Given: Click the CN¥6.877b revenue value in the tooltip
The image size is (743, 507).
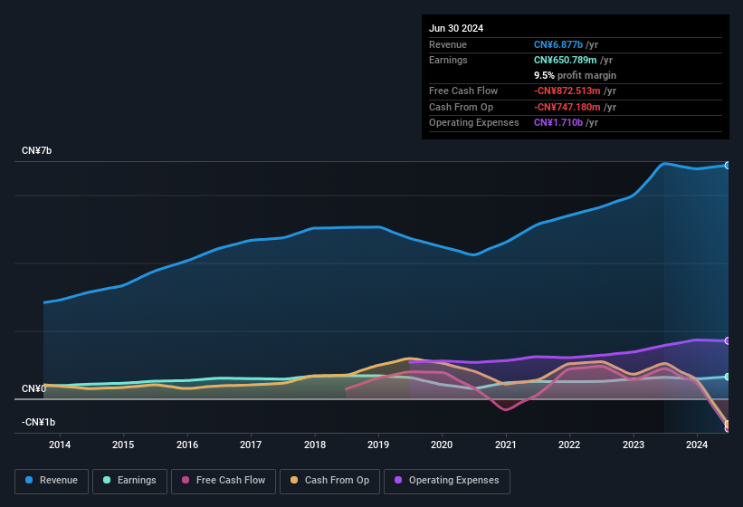Looking at the screenshot, I should click(x=558, y=44).
